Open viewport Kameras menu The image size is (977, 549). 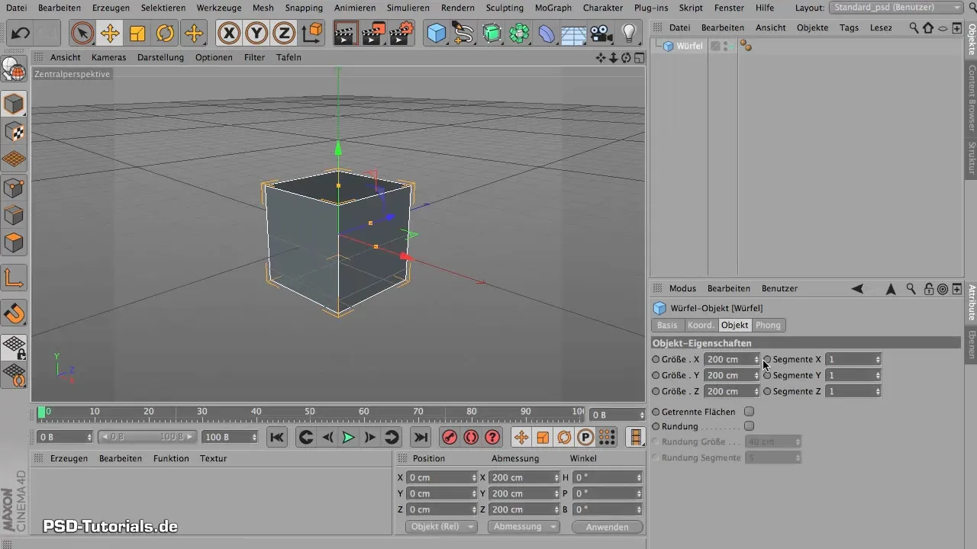108,57
